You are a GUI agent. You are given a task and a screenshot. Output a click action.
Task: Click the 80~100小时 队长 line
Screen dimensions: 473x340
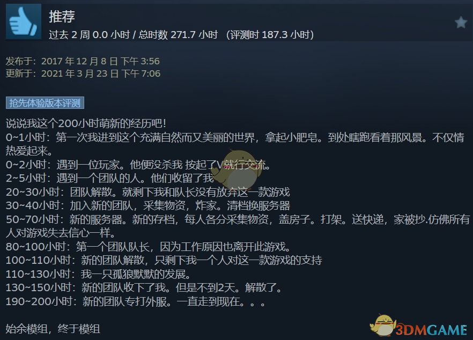tap(149, 247)
